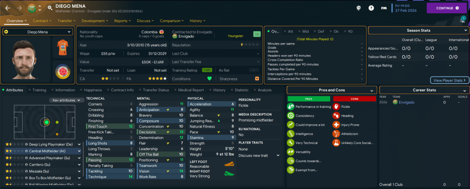Click the orange Sharpness indicator icon
Screen dimensions: 470x189
257,78
